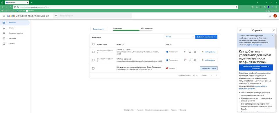The height and width of the screenshot is (113, 279).
Task: Open Мой профиль for SPAR на Боженко
Action: point(209,60)
